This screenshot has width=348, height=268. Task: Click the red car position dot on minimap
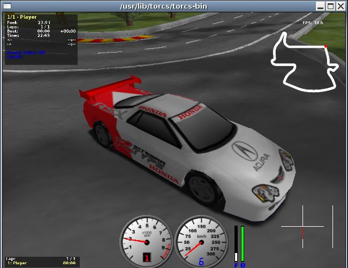(x=326, y=47)
